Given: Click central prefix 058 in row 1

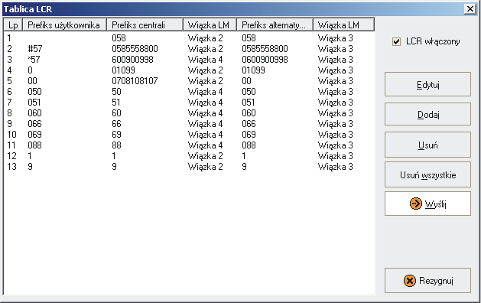Looking at the screenshot, I should pos(119,38).
